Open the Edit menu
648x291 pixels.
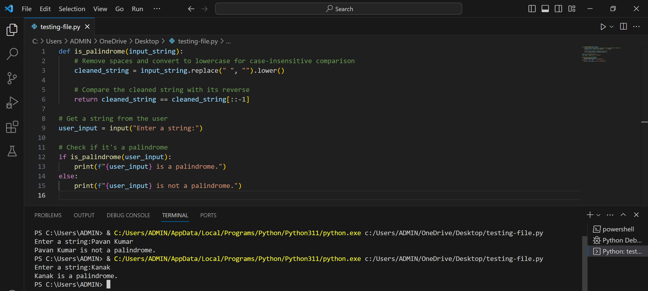pos(45,9)
